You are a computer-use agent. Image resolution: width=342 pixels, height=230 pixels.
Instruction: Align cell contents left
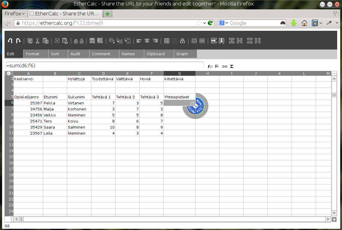(x=139, y=41)
